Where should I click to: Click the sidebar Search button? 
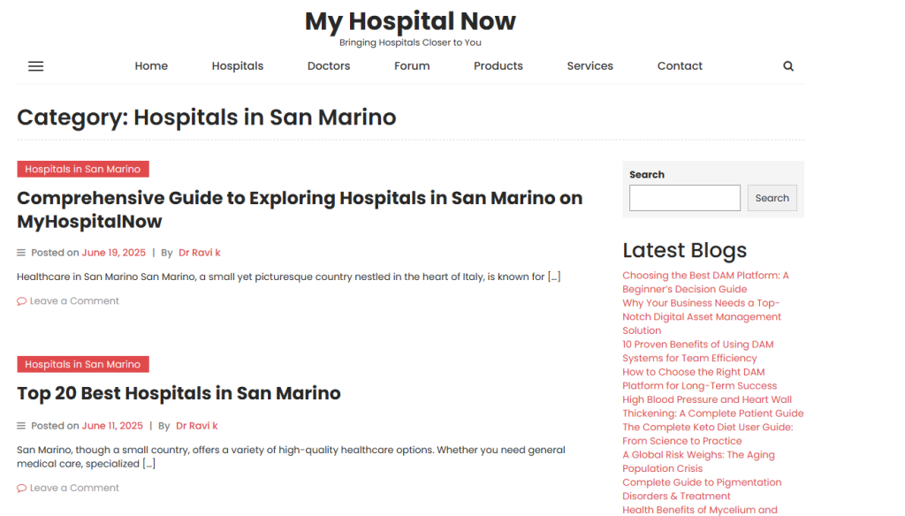coord(772,198)
